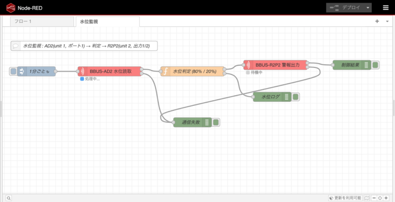
Task: Reset zoom with the circle icon
Action: tap(380, 198)
